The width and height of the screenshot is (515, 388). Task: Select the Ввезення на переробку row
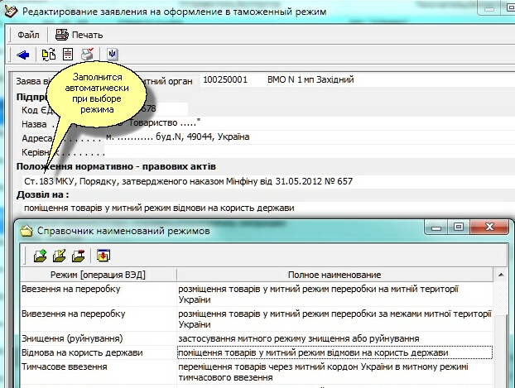tap(256, 295)
